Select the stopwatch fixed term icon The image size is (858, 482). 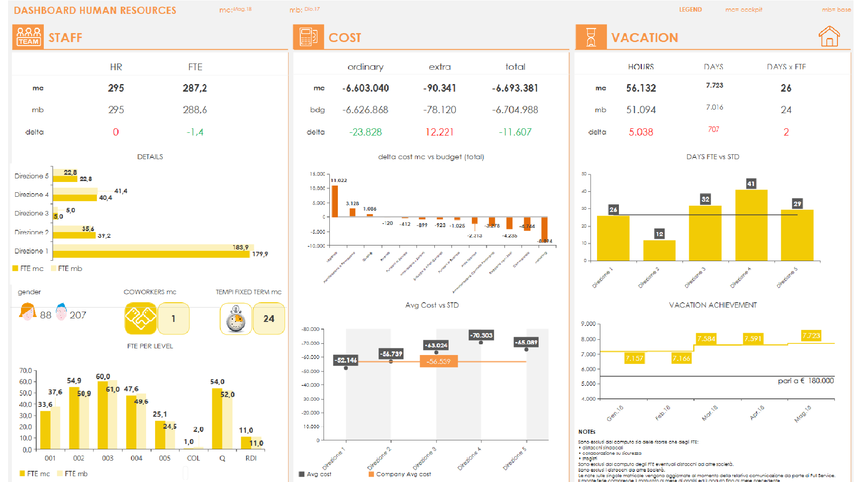(x=236, y=319)
